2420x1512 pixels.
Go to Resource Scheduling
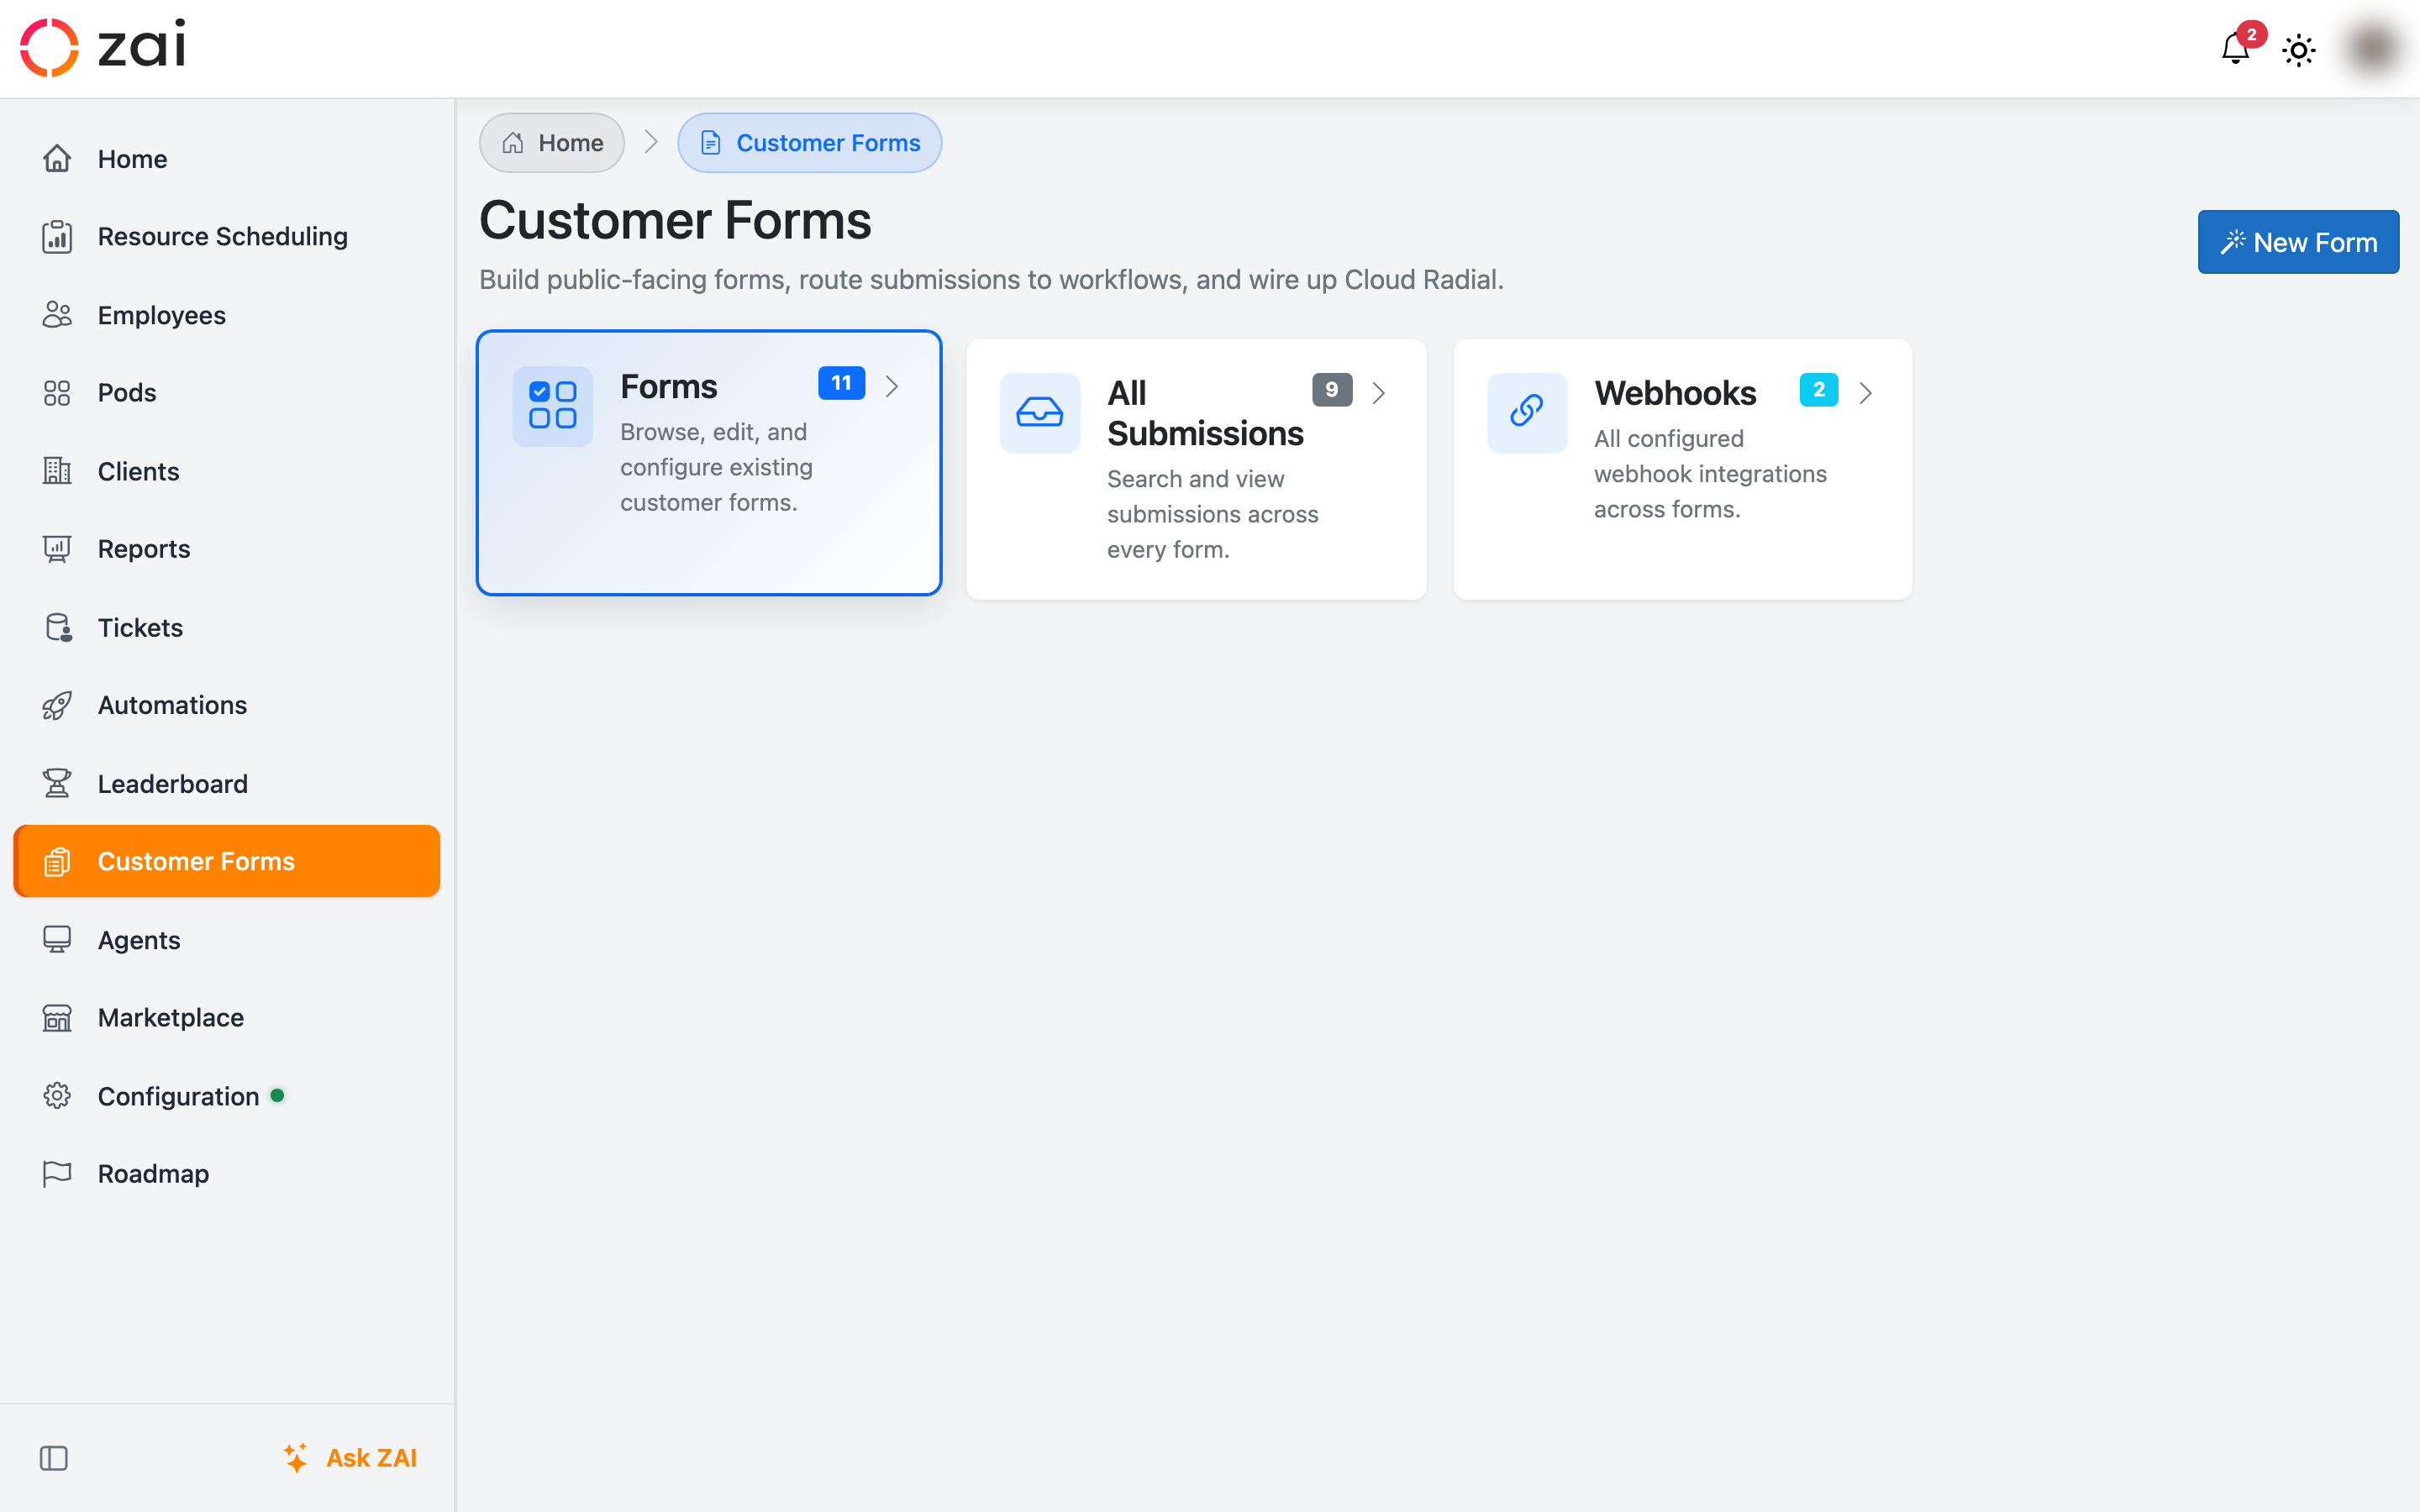pos(227,236)
